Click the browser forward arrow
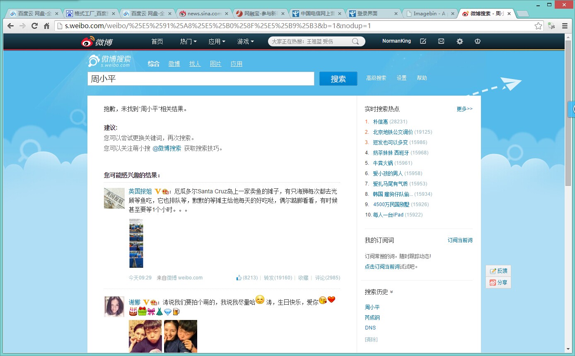 click(x=22, y=26)
